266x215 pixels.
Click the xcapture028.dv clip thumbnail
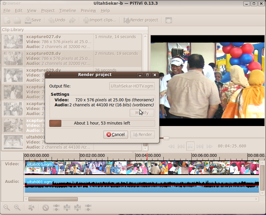click(x=13, y=58)
